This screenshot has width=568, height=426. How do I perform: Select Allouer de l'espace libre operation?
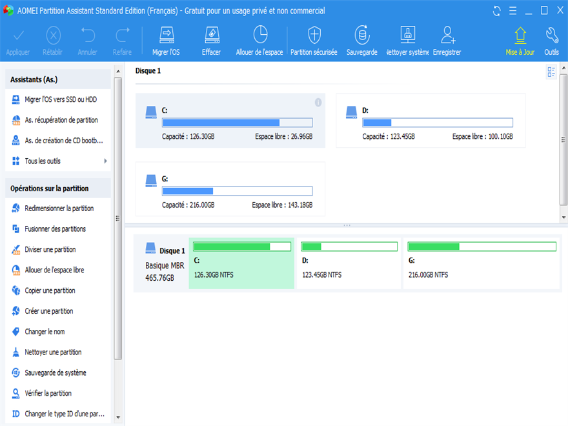(58, 270)
